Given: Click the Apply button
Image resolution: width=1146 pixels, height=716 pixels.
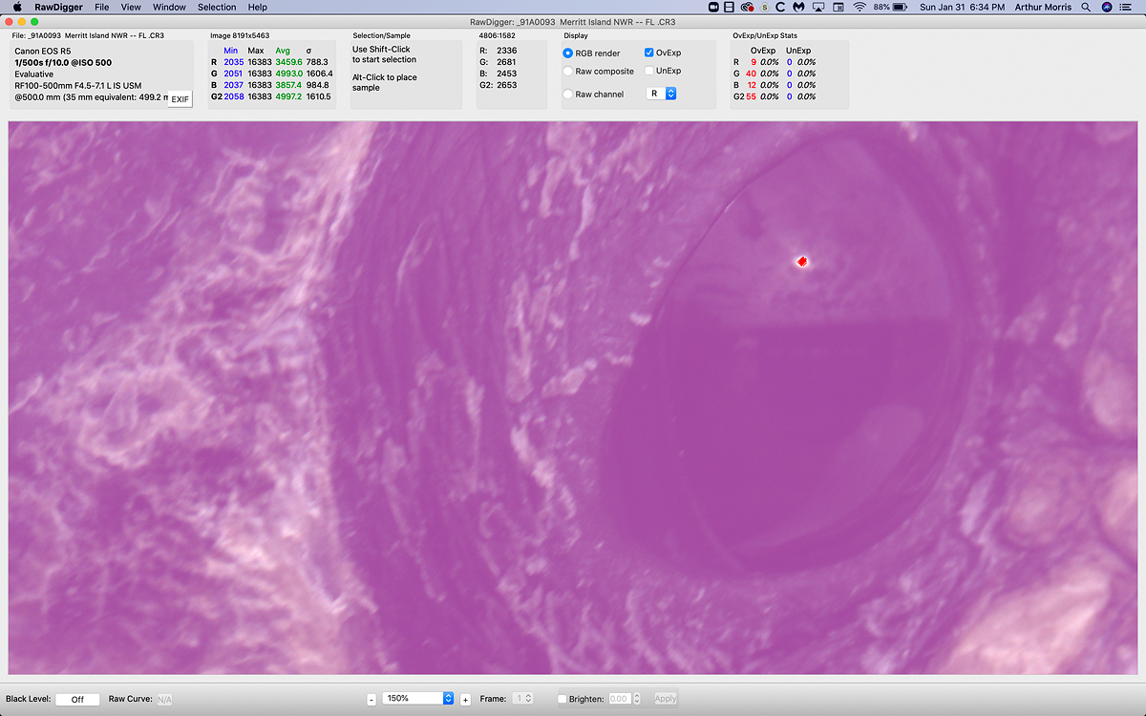Looking at the screenshot, I should click(x=666, y=699).
